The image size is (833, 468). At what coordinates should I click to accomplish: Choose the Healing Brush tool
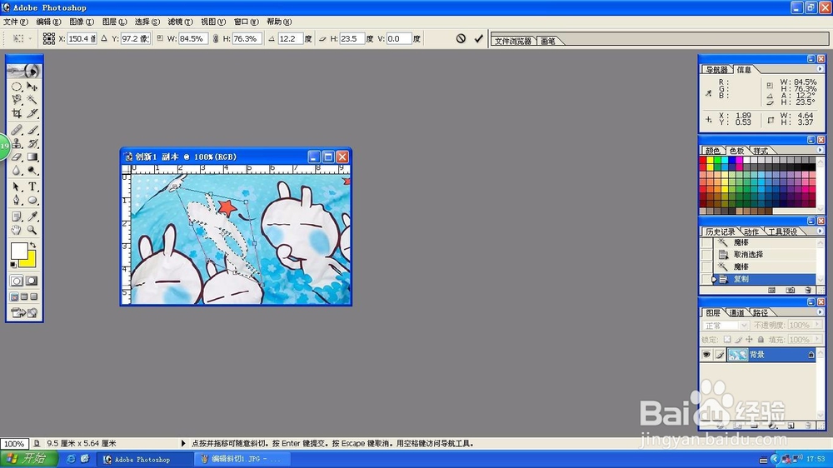pyautogui.click(x=17, y=130)
